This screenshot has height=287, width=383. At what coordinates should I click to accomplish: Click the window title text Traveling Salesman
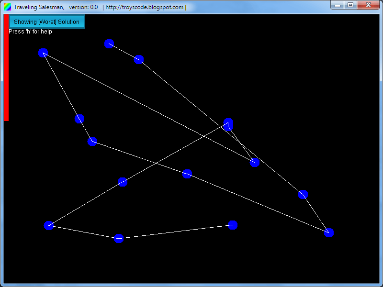point(39,7)
